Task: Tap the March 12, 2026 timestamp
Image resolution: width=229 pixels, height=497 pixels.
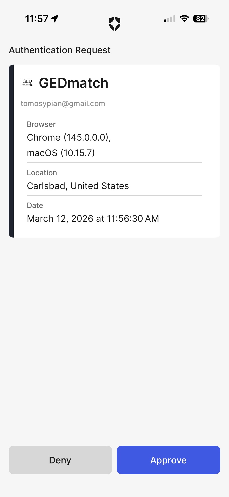Action: tap(93, 219)
